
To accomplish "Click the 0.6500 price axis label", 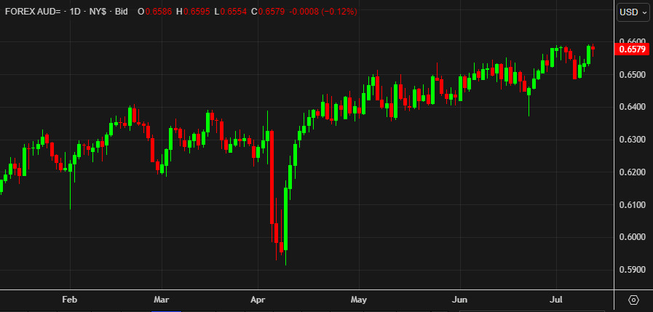I will [632, 75].
